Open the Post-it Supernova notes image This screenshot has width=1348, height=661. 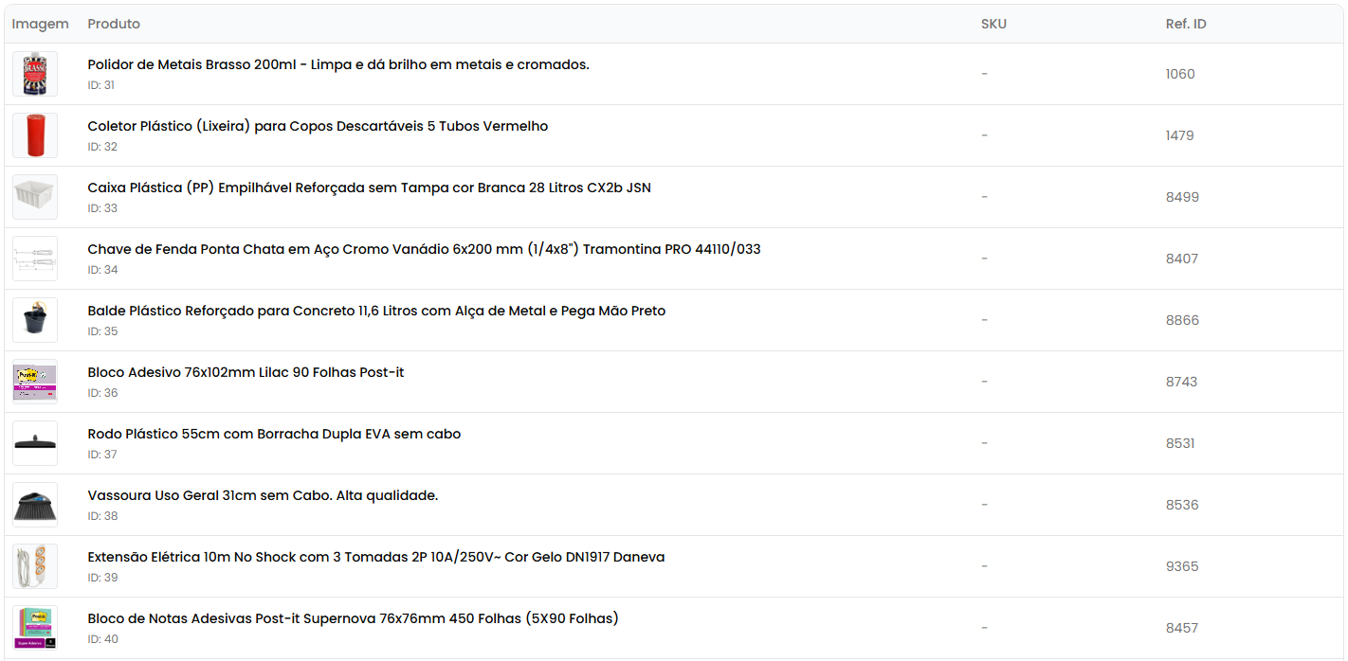(x=35, y=628)
